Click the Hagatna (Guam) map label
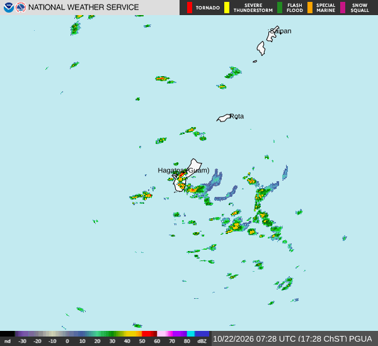The image size is (378, 346). [183, 170]
